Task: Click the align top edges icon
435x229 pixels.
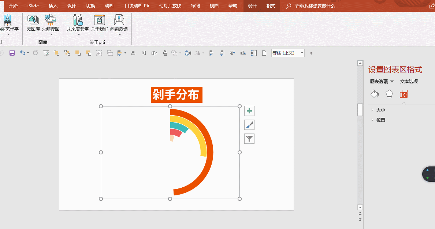Action: (233, 53)
